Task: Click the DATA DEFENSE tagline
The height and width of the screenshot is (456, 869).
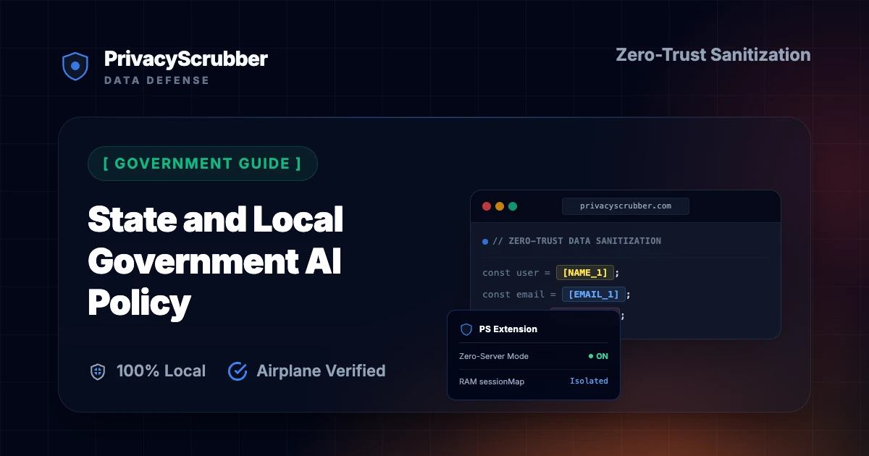Action: click(x=156, y=80)
